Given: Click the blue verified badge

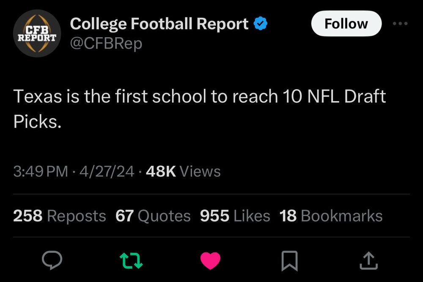Looking at the screenshot, I should (x=260, y=24).
